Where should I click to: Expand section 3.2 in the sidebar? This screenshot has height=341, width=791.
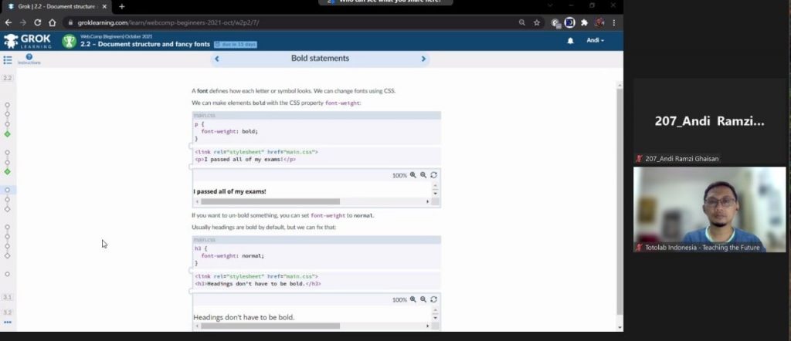point(8,312)
